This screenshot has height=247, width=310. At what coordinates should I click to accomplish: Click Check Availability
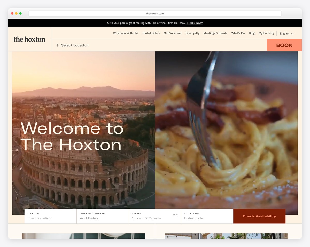tap(259, 216)
